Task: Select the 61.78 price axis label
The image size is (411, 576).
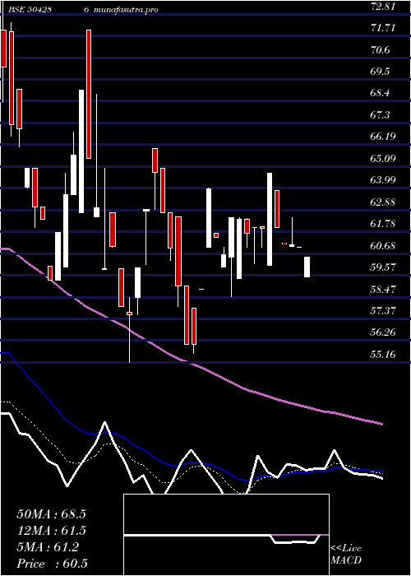Action: [383, 224]
